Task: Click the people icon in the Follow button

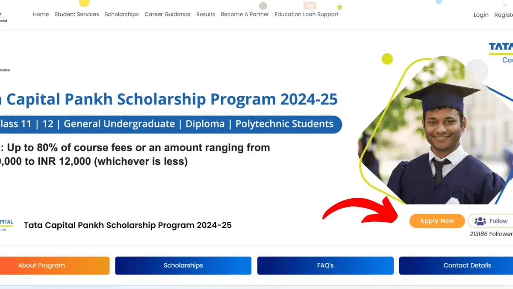Action: click(481, 221)
